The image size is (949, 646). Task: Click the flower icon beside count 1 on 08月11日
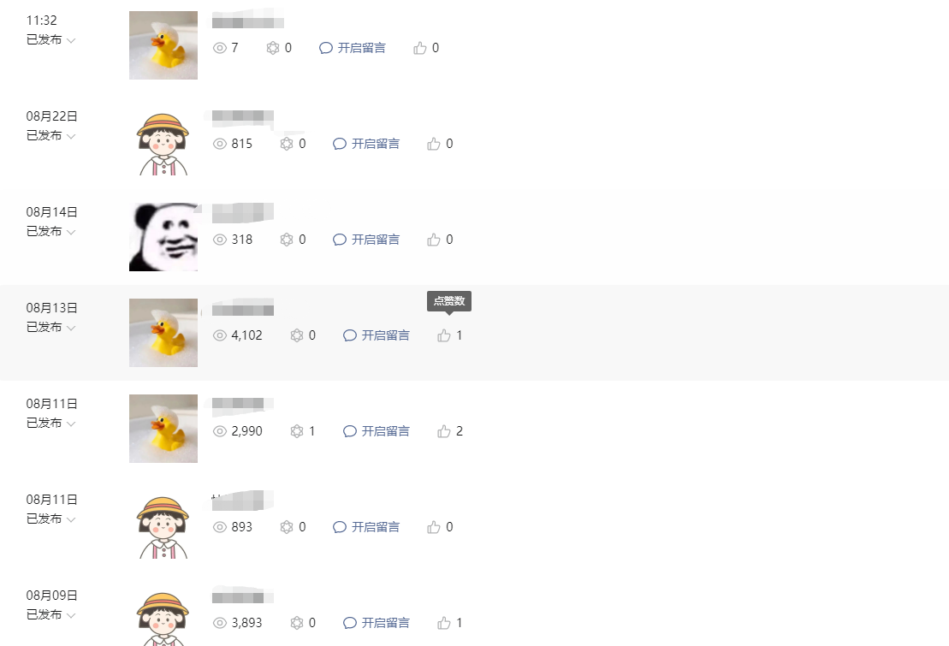click(x=297, y=431)
